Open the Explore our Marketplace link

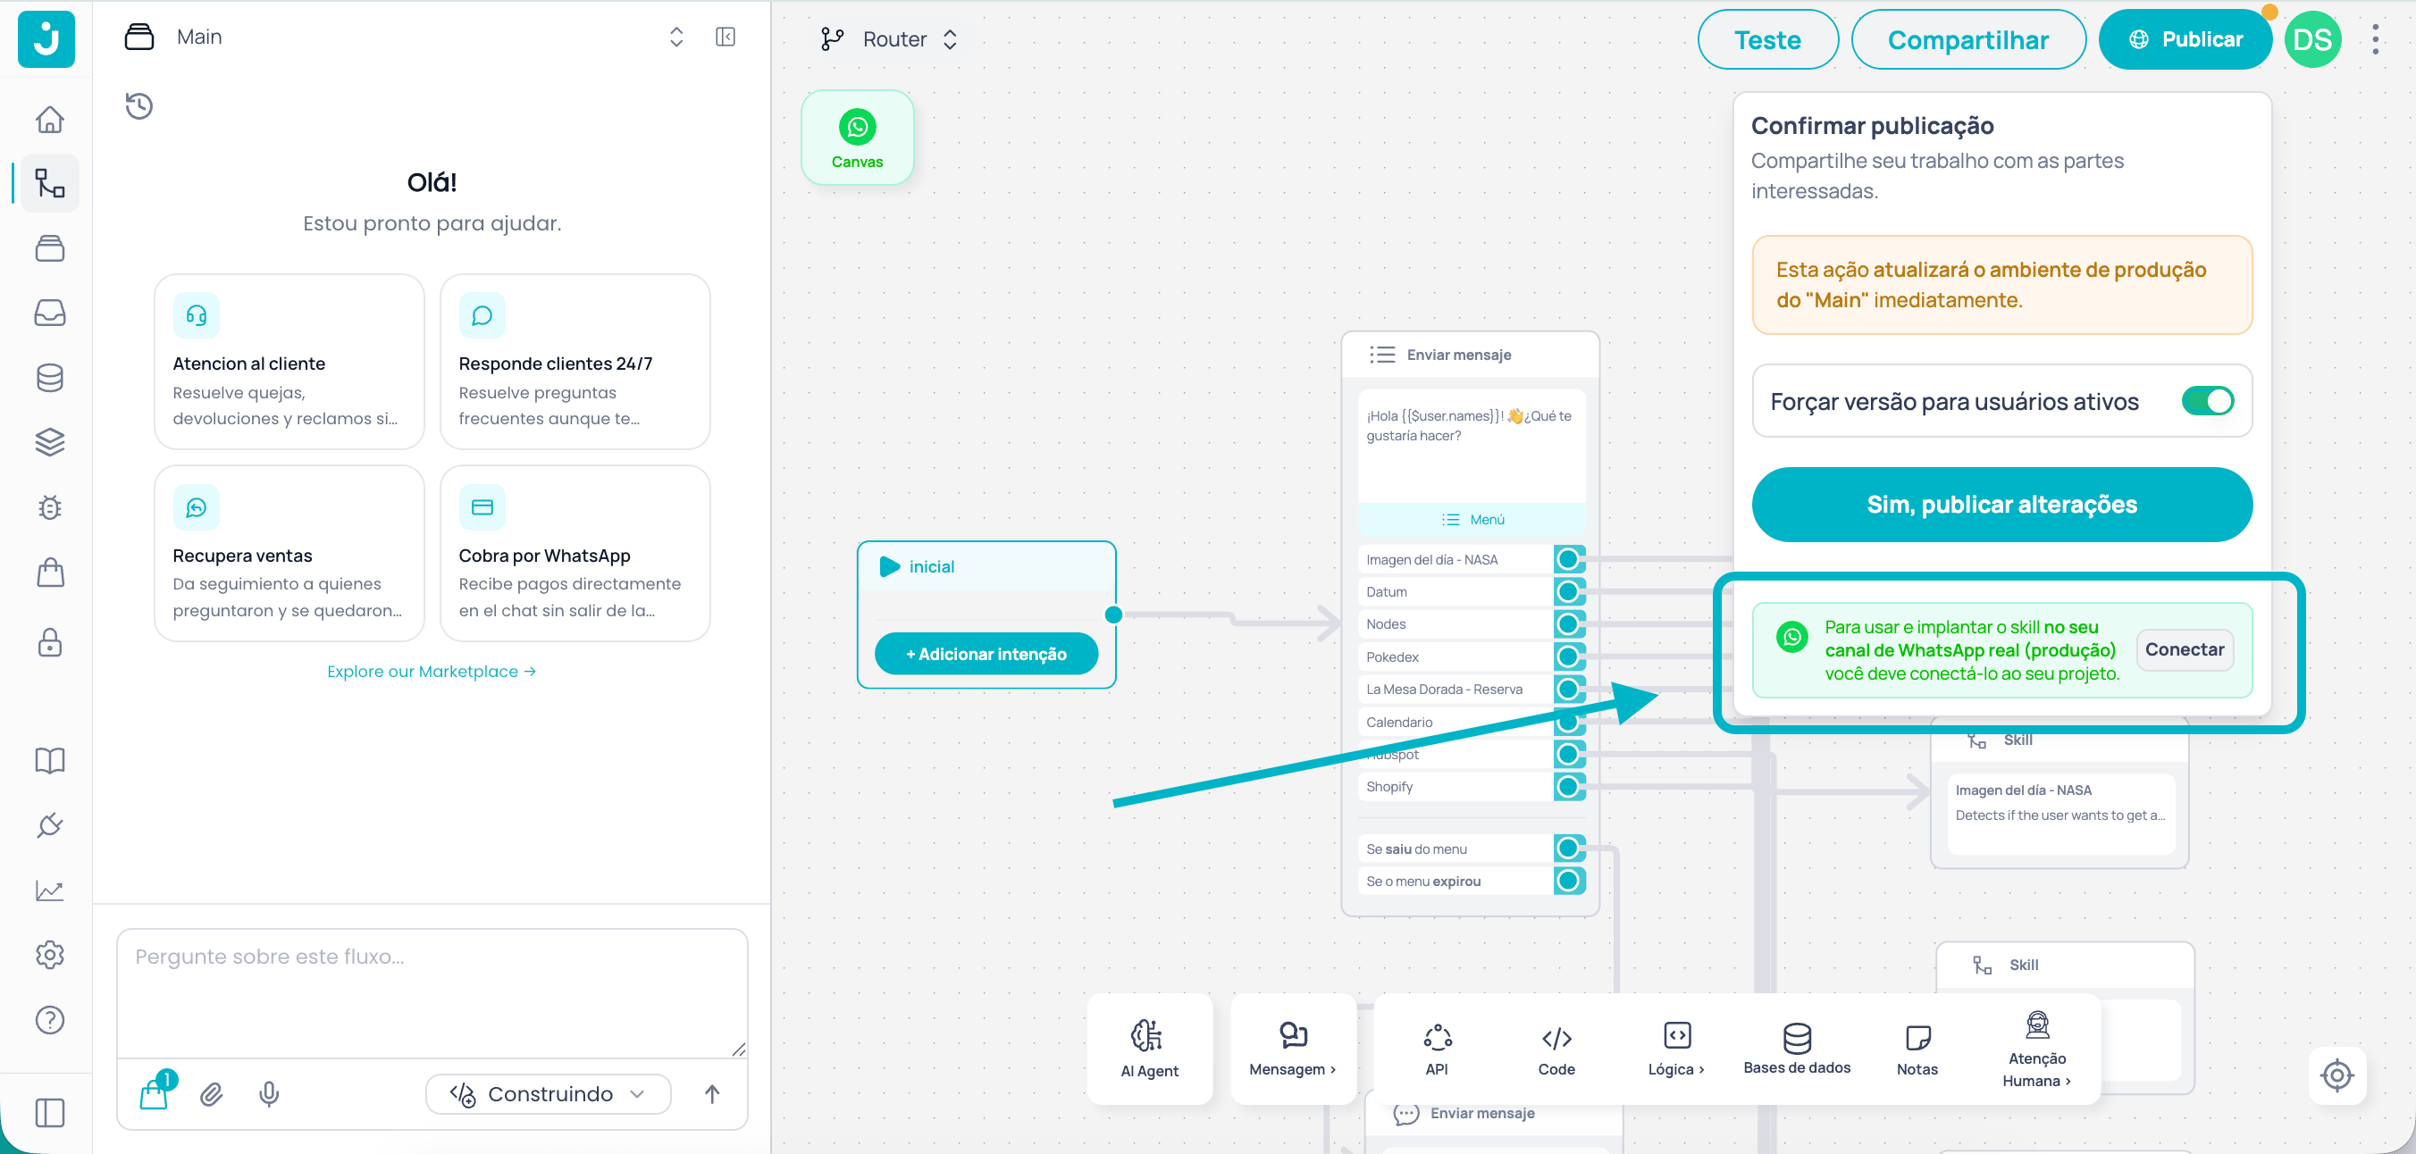432,671
